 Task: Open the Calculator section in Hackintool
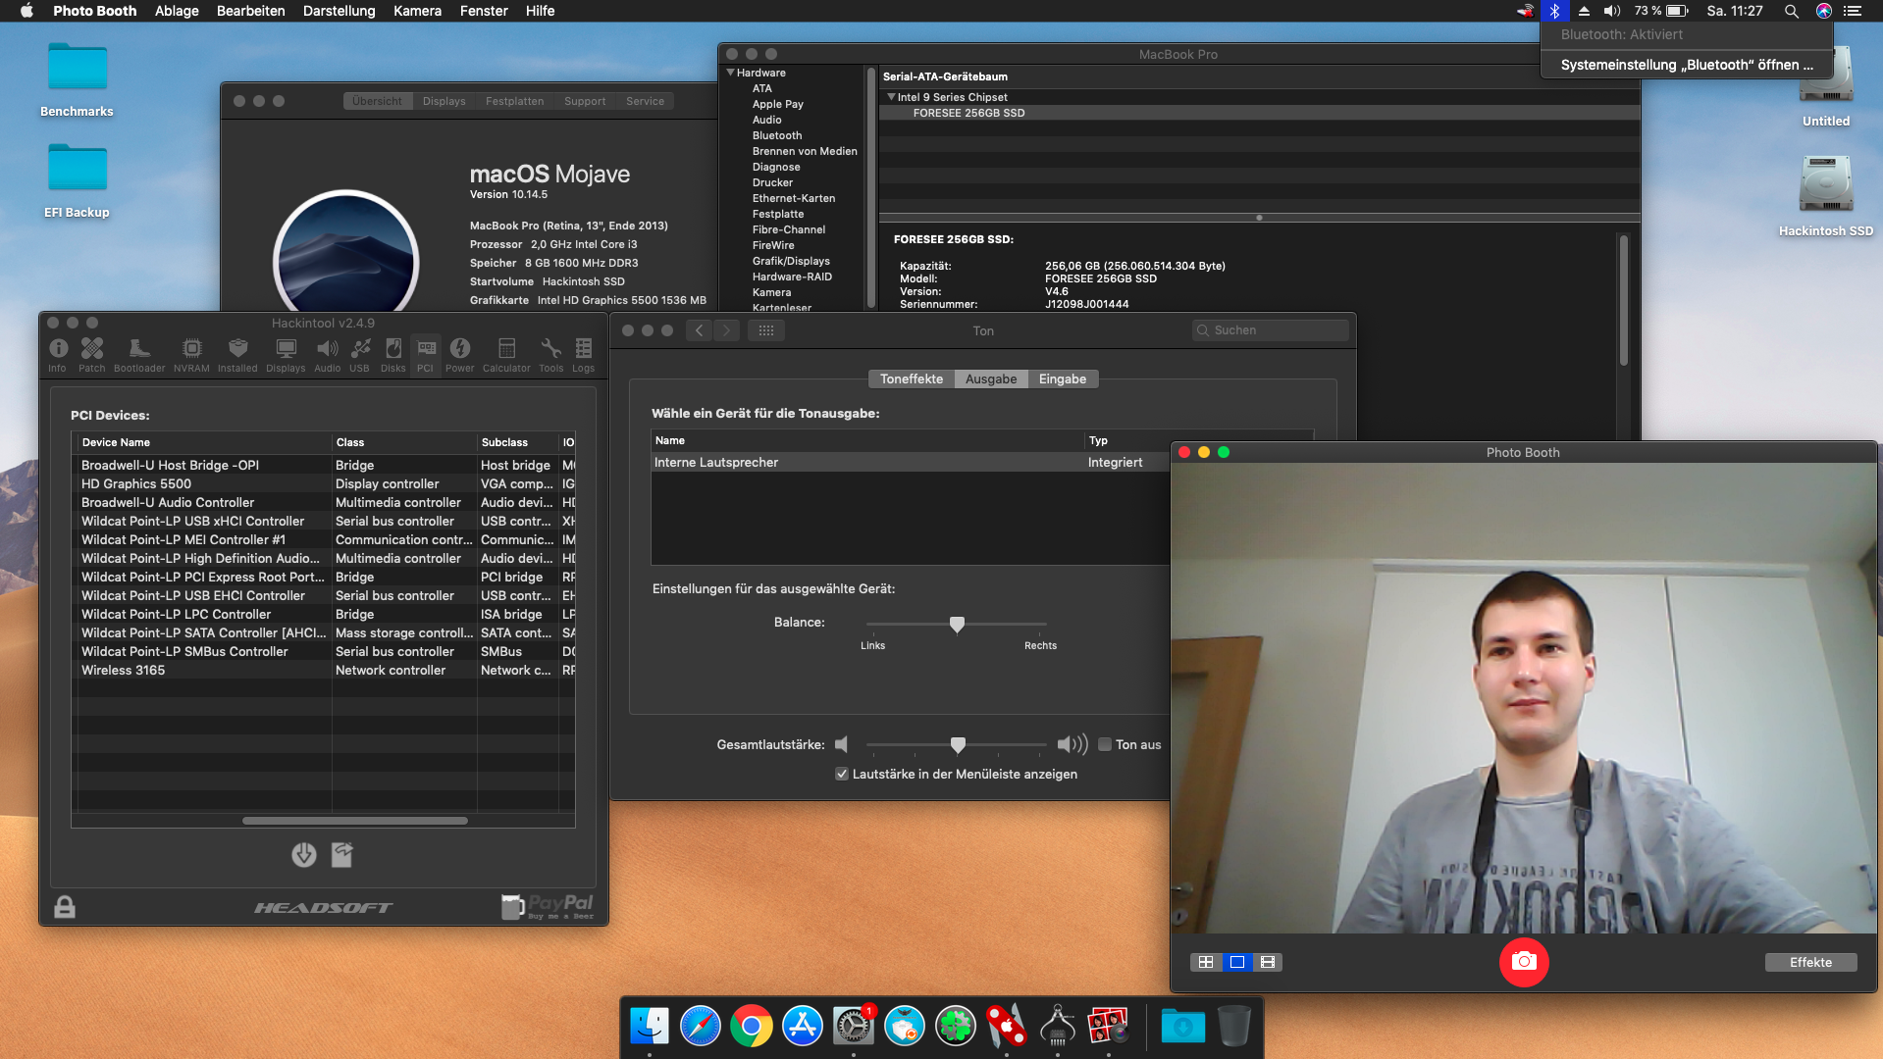tap(506, 354)
